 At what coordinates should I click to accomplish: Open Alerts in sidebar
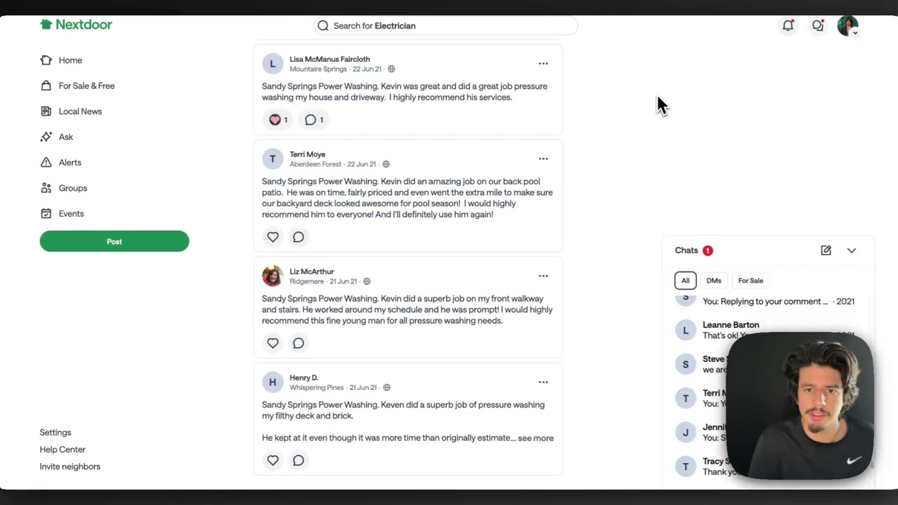(70, 163)
